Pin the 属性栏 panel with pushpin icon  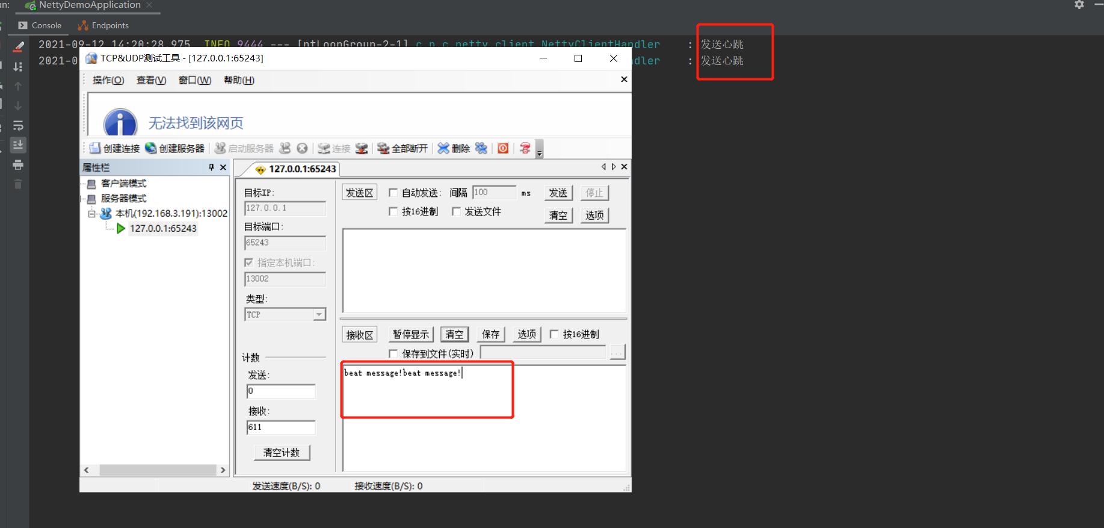[x=211, y=167]
